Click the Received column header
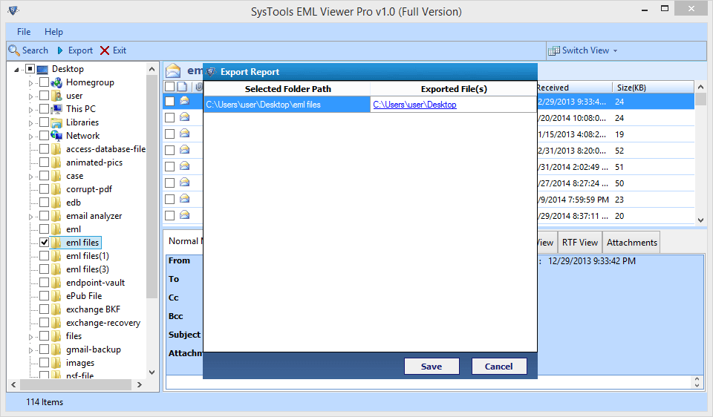This screenshot has height=417, width=713. click(x=574, y=88)
